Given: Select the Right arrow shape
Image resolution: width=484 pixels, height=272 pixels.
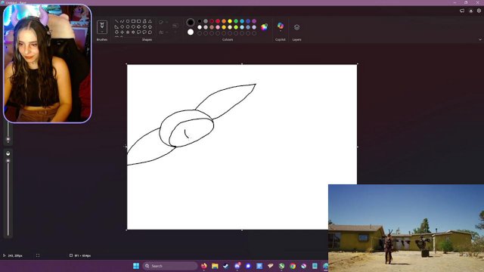Looking at the screenshot, I should (139, 27).
